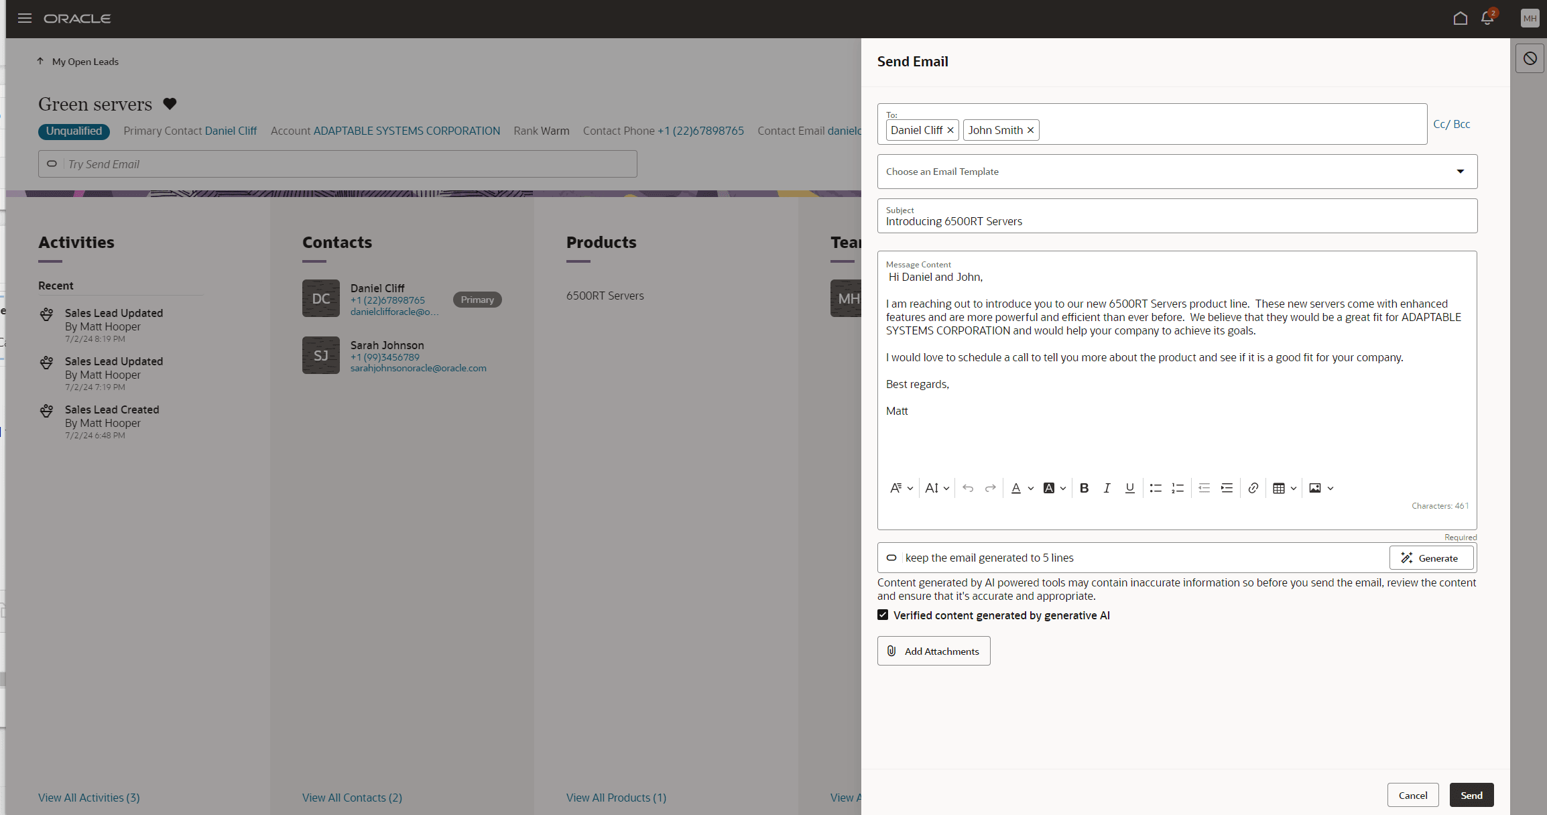Viewport: 1547px width, 815px height.
Task: Undo the last edit in message editor
Action: 968,488
